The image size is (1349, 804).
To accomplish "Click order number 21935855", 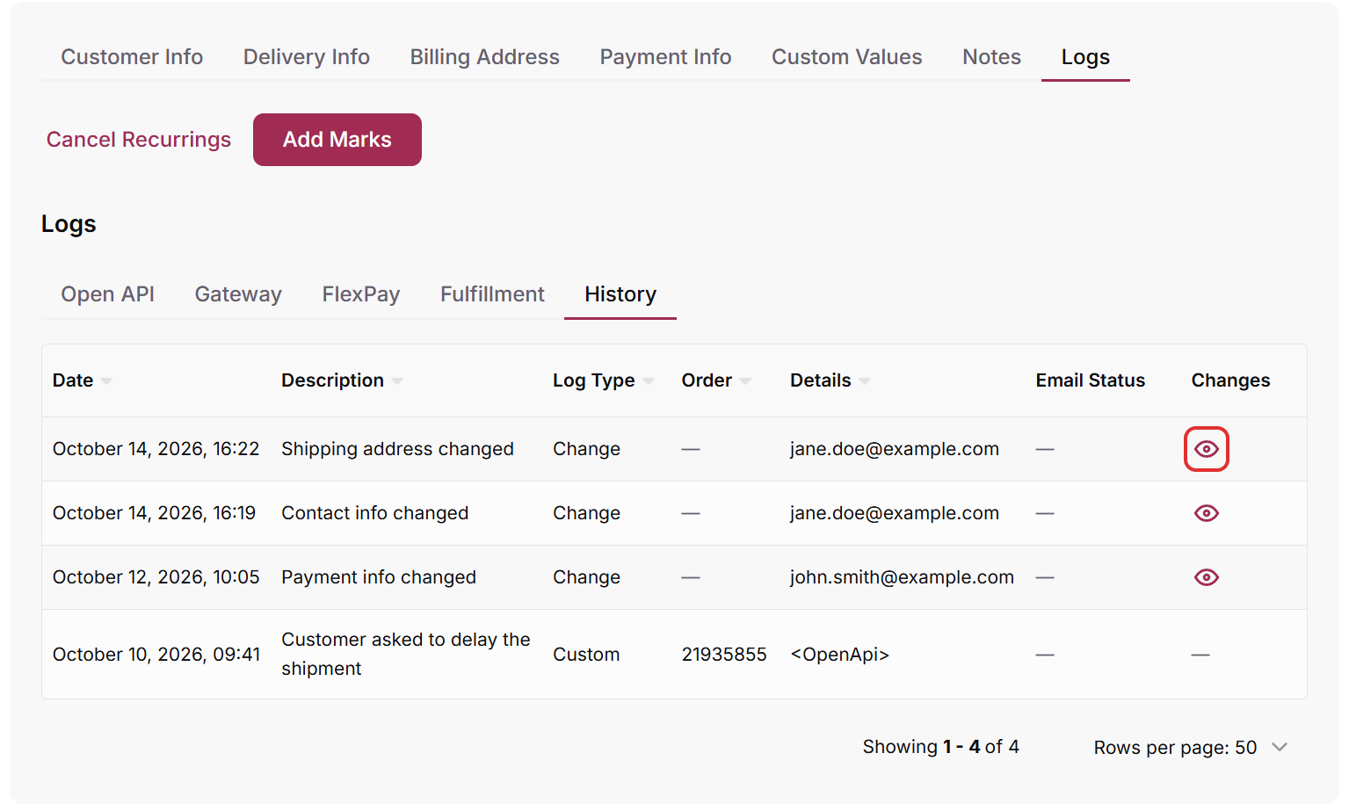I will point(724,655).
